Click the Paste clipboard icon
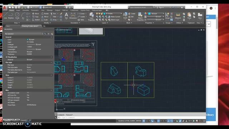This screenshot has width=229, height=129. pos(189,16)
